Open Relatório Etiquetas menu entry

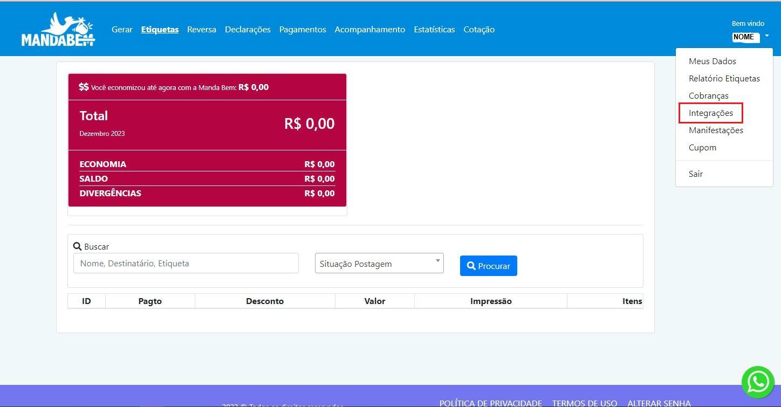724,79
